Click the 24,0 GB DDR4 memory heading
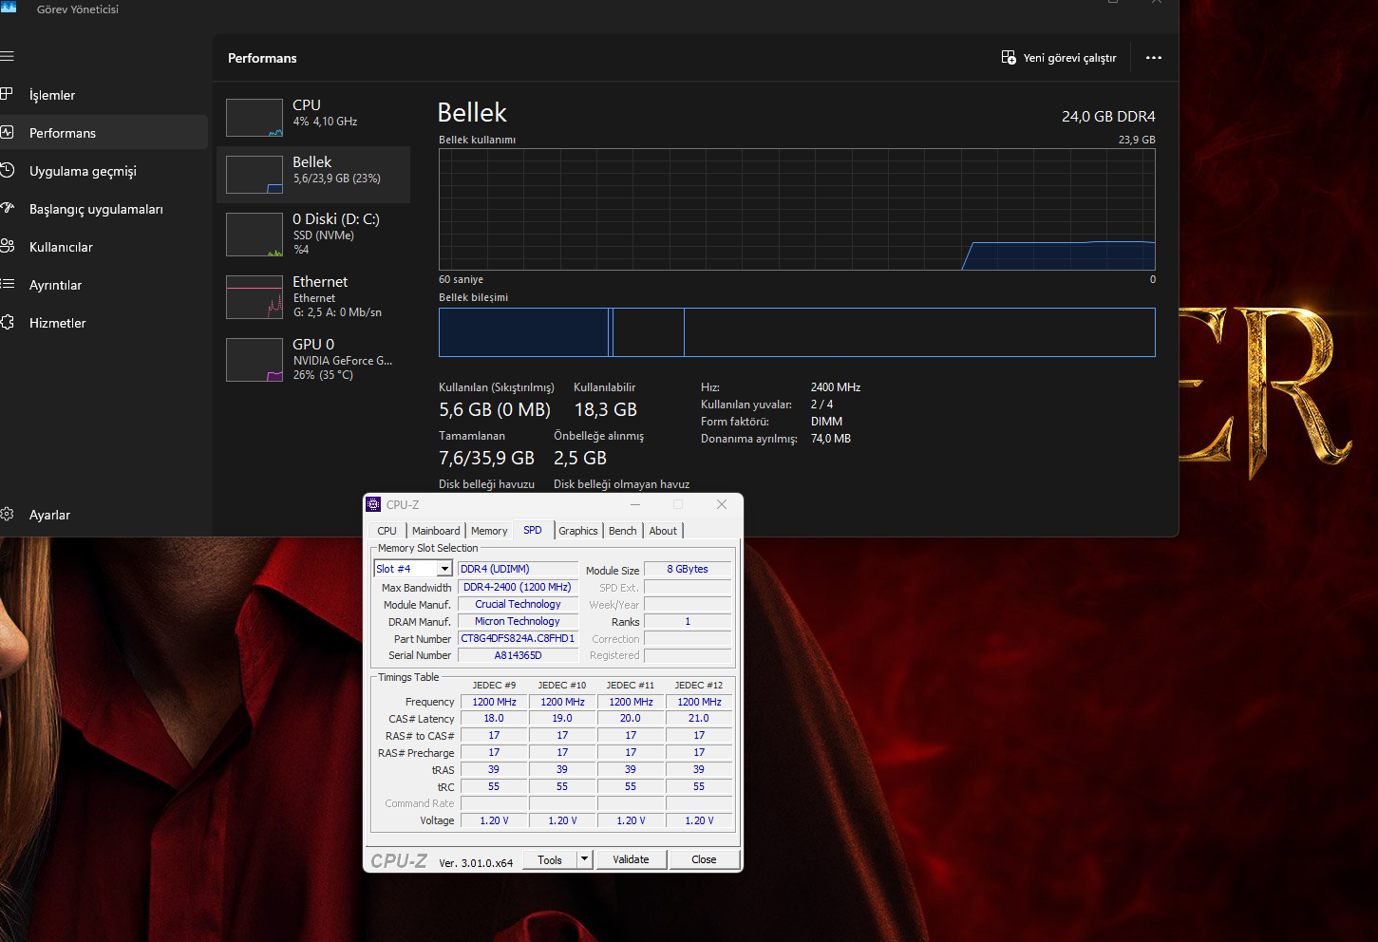Viewport: 1378px width, 942px height. coord(1108,117)
